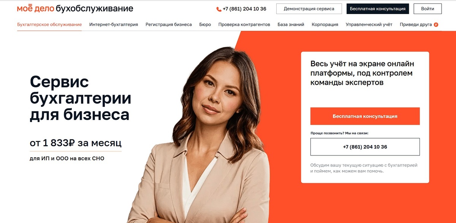Click the Войти login button

[x=427, y=9]
